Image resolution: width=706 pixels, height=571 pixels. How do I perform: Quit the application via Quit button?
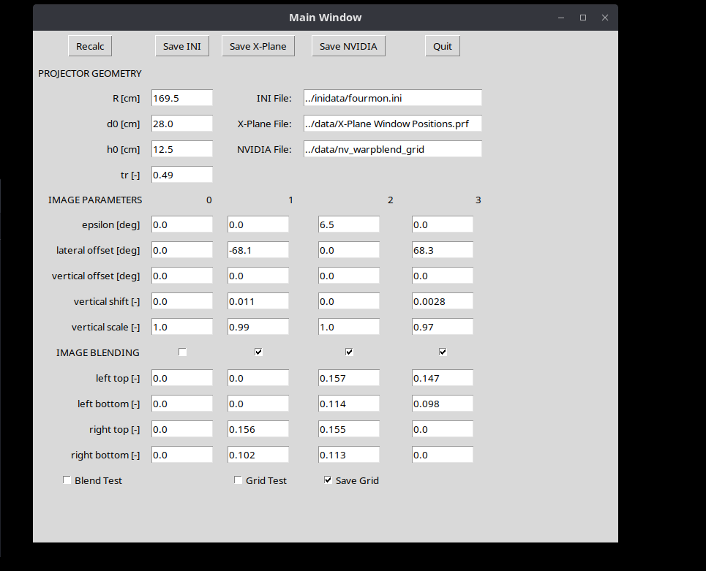pyautogui.click(x=443, y=46)
